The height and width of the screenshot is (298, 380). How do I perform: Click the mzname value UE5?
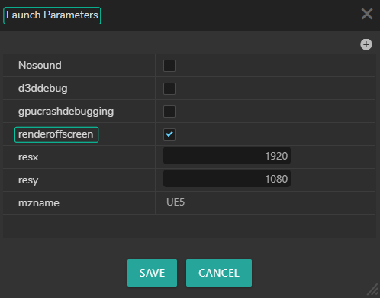coord(176,202)
